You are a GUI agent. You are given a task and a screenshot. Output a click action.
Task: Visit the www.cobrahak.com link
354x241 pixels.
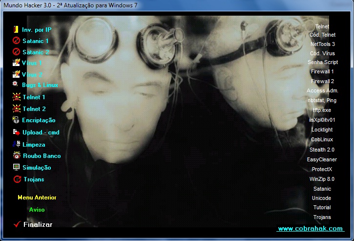pyautogui.click(x=310, y=229)
